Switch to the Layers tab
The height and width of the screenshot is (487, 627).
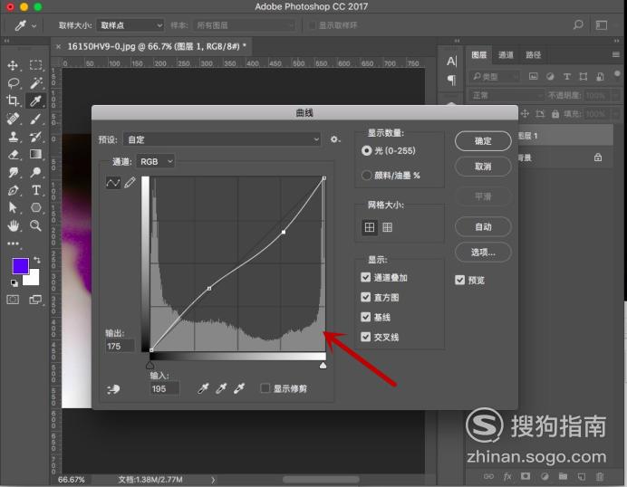(478, 54)
